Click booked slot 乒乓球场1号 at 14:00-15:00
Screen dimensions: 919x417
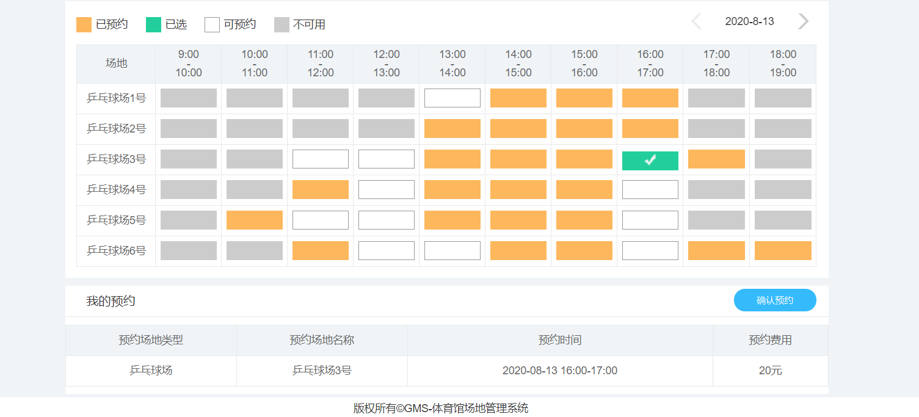[x=518, y=98]
